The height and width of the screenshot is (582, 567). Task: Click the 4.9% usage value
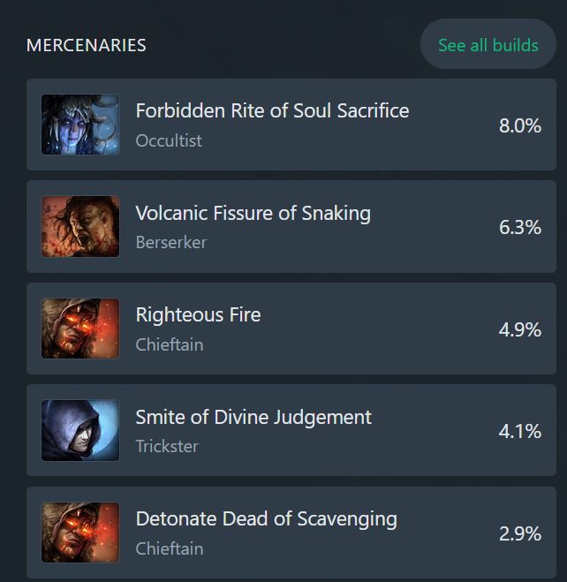pos(520,329)
